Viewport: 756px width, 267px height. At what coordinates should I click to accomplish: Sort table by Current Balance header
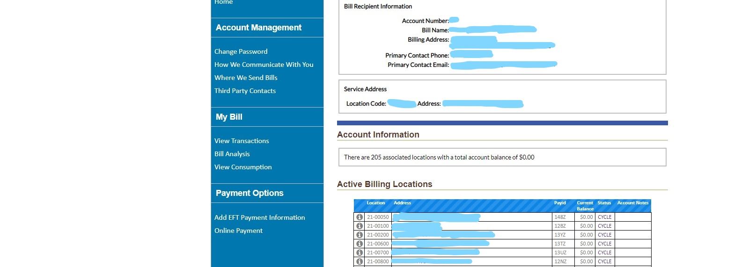click(x=585, y=206)
